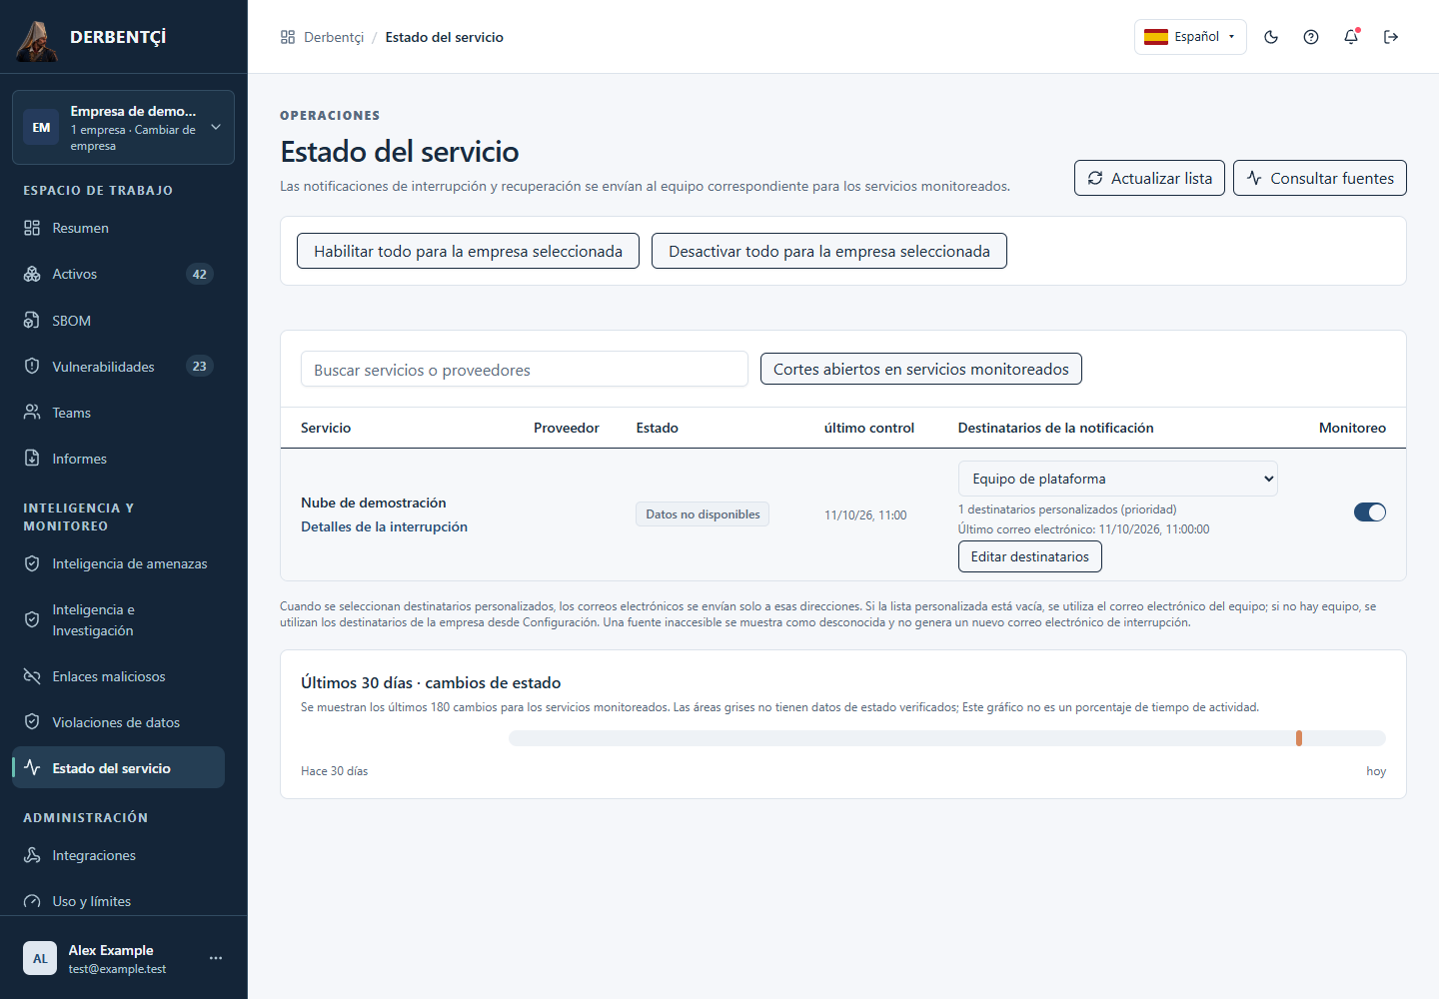Click SBOM file icon
Screen dimensions: 1439x999
pyautogui.click(x=32, y=321)
